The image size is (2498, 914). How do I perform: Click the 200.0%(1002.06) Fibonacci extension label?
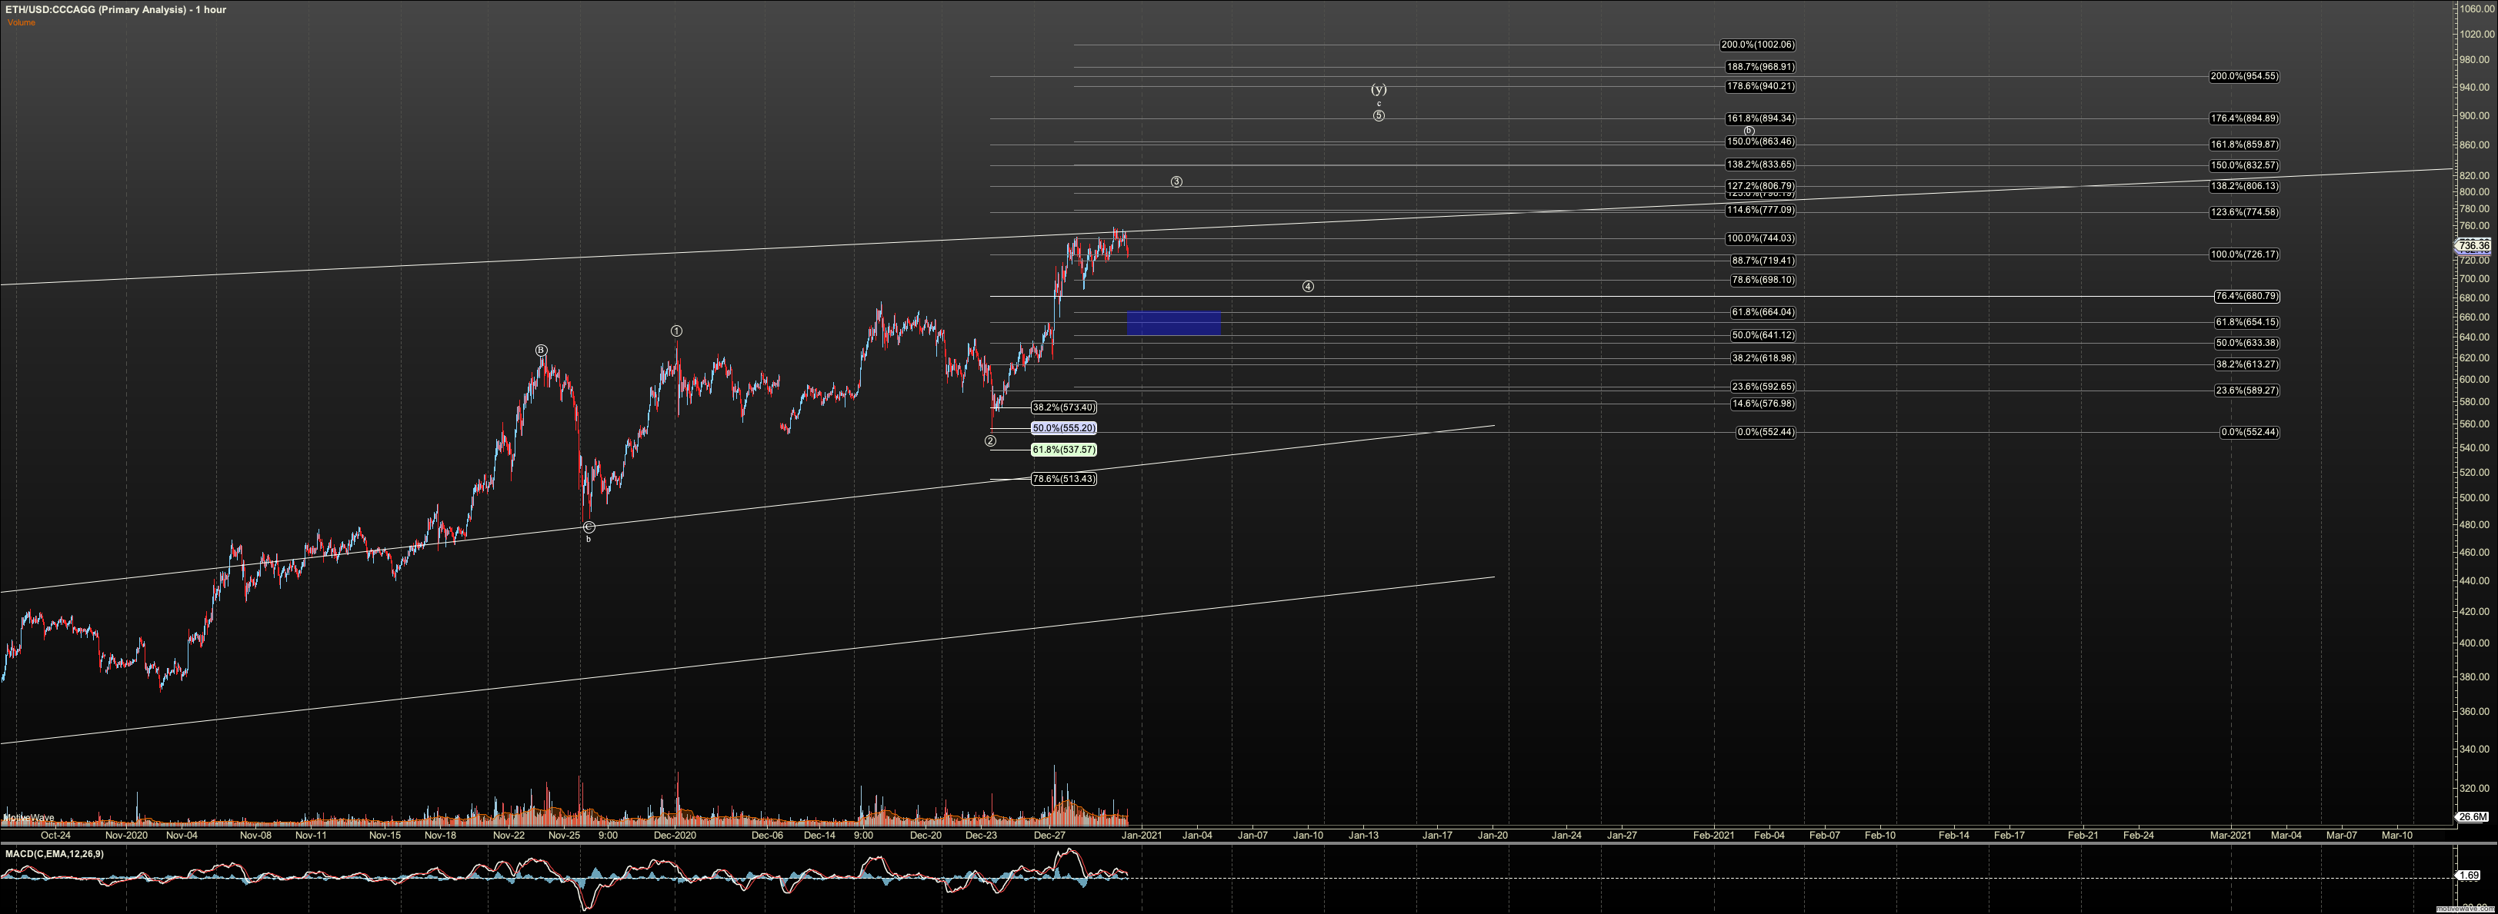pos(1758,45)
